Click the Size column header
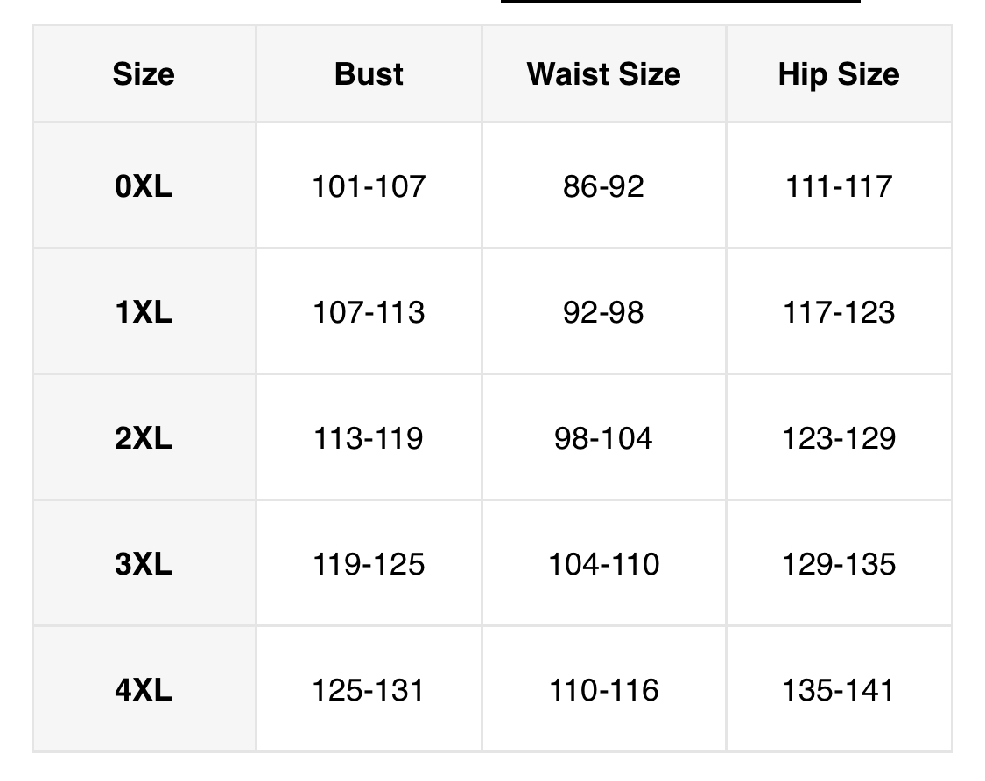 pyautogui.click(x=144, y=74)
